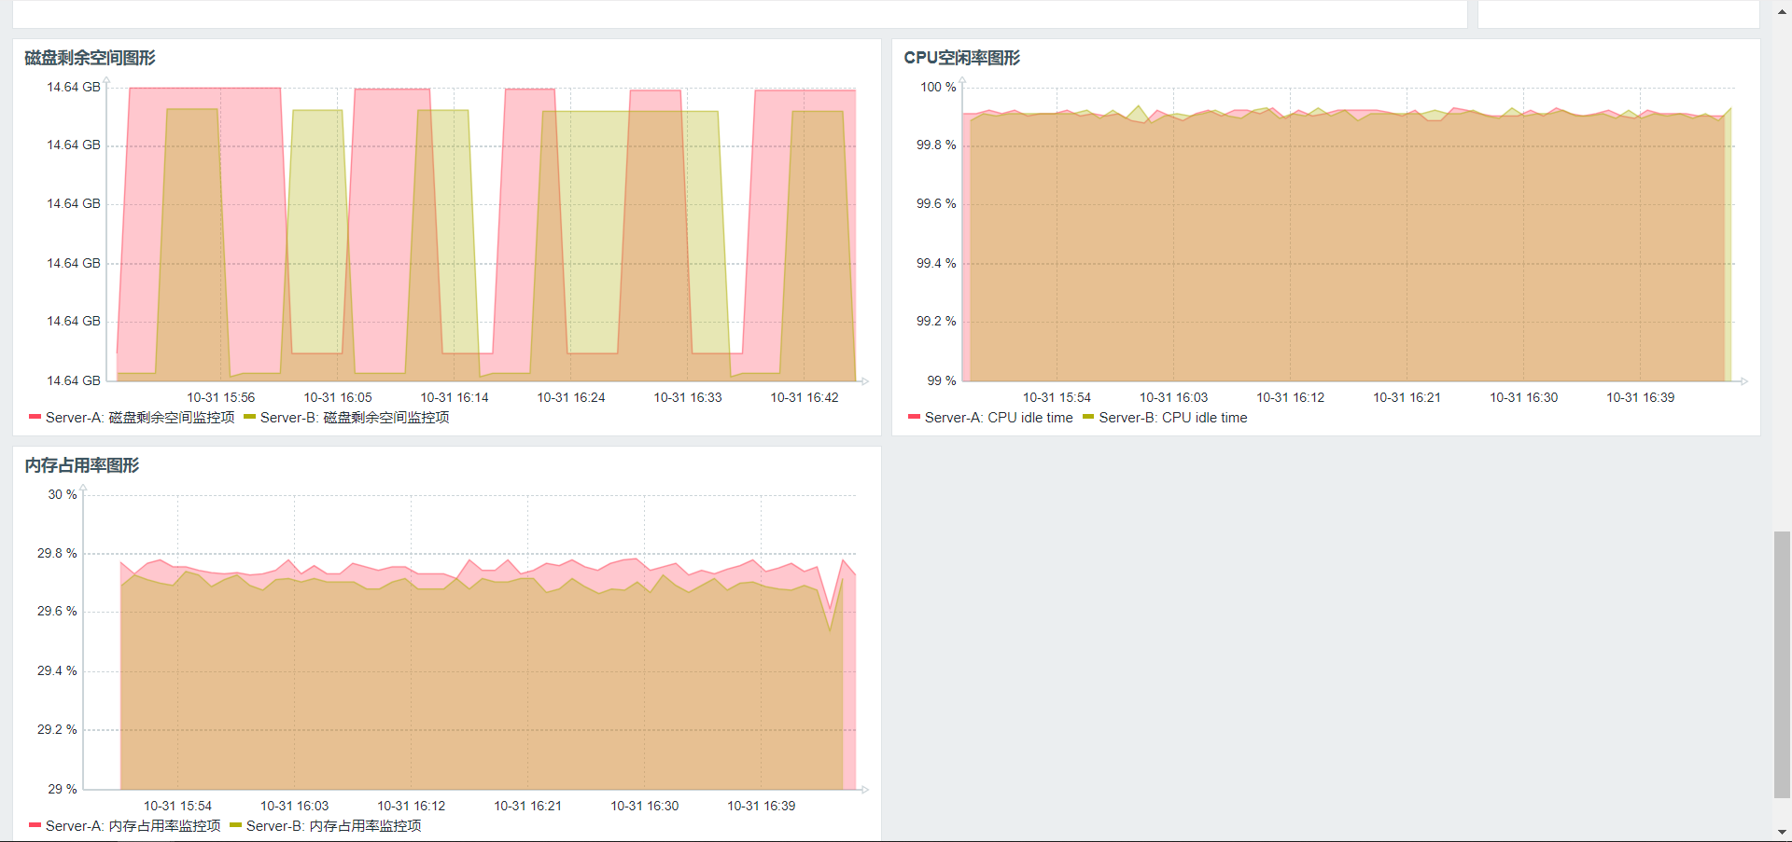Click the CPU空闲率图形 widget title

961,58
